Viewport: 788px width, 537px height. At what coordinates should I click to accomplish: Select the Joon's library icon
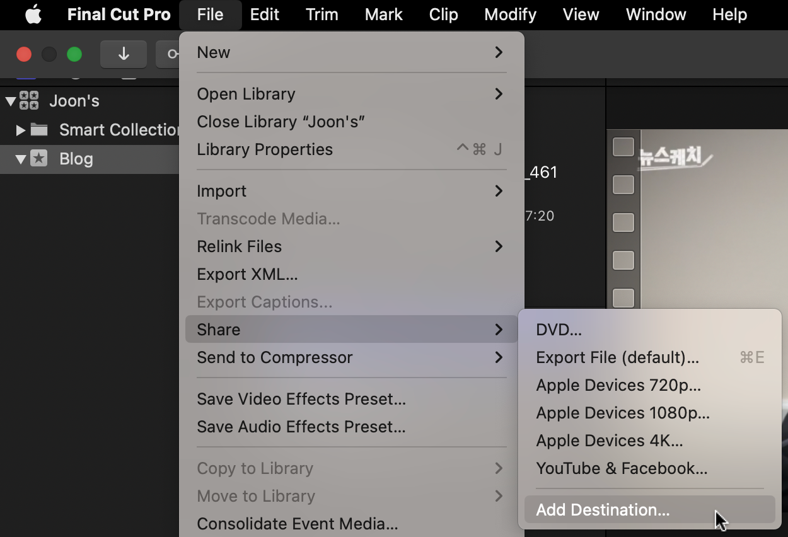(29, 100)
